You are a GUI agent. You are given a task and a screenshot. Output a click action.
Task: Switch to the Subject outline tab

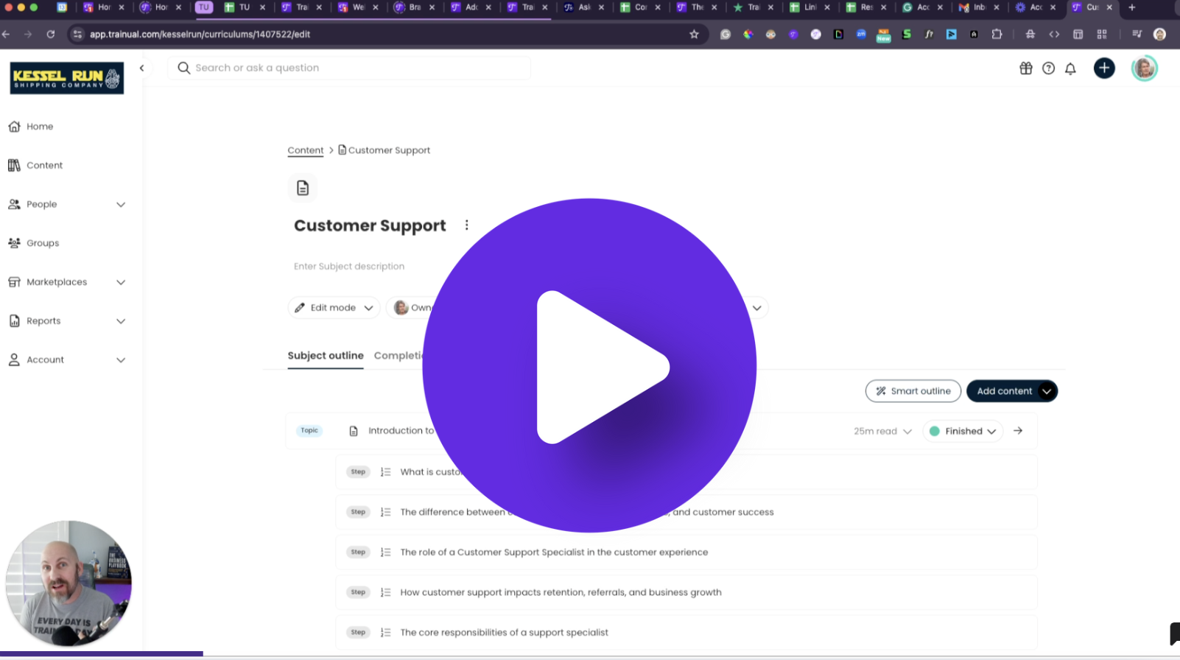(326, 356)
